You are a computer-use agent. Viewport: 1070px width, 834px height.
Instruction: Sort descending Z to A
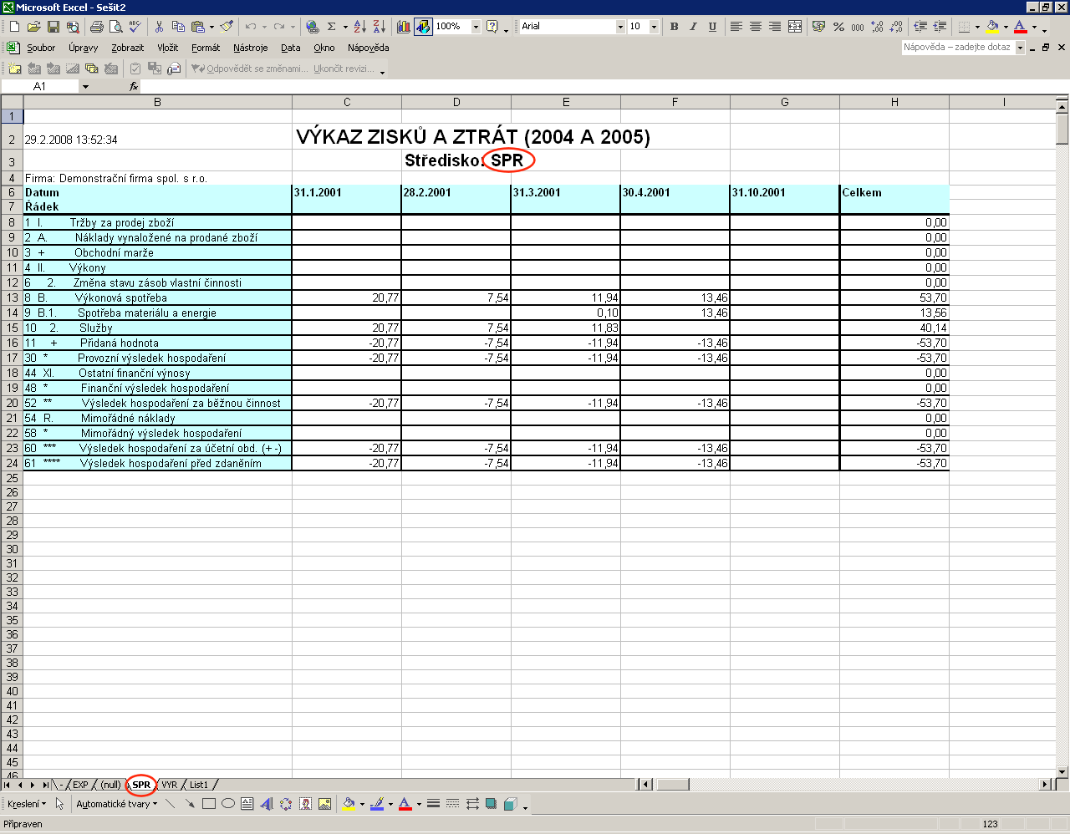point(379,27)
